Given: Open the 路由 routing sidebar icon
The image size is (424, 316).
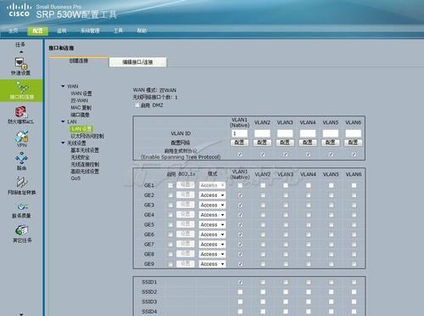Looking at the screenshot, I should 21,161.
